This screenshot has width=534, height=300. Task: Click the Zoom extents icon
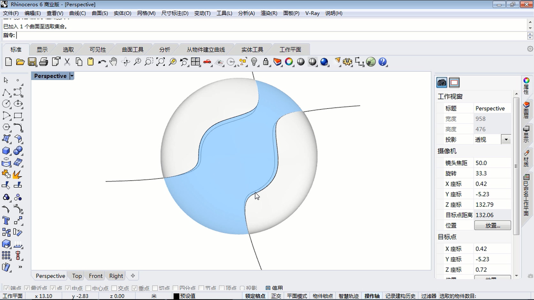point(160,62)
